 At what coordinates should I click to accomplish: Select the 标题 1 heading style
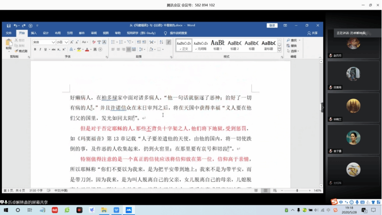217,45
